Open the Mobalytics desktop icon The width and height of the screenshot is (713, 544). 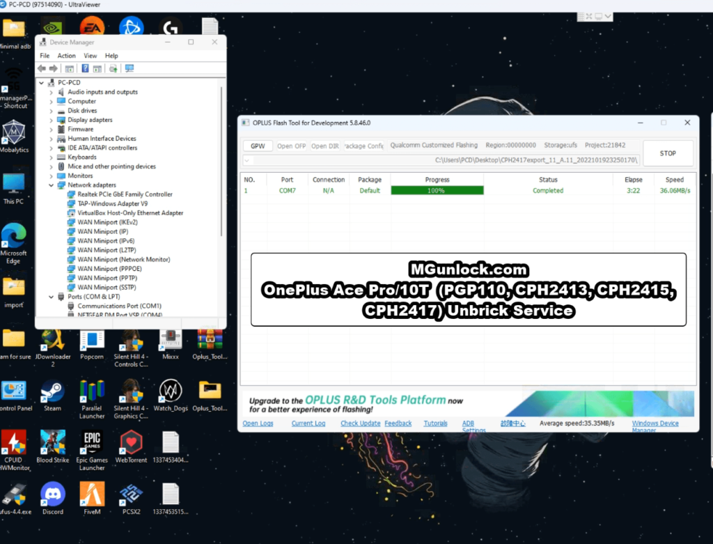coord(14,137)
